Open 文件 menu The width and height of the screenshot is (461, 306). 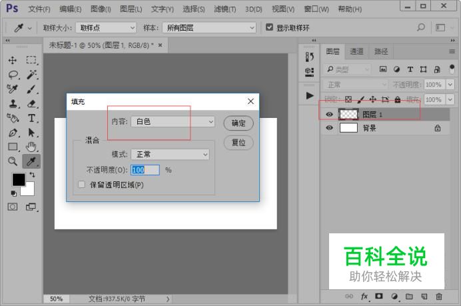[x=39, y=9]
